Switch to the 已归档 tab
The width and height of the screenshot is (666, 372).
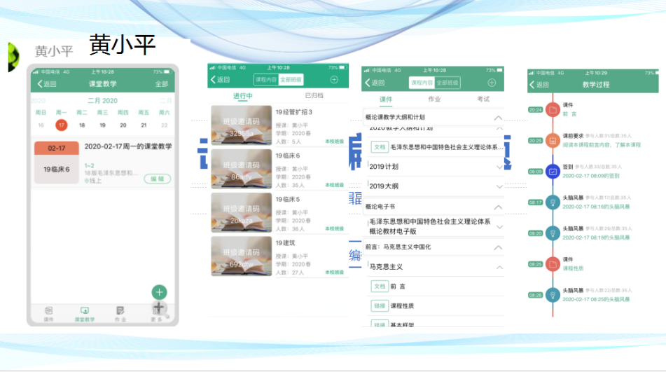coord(314,96)
